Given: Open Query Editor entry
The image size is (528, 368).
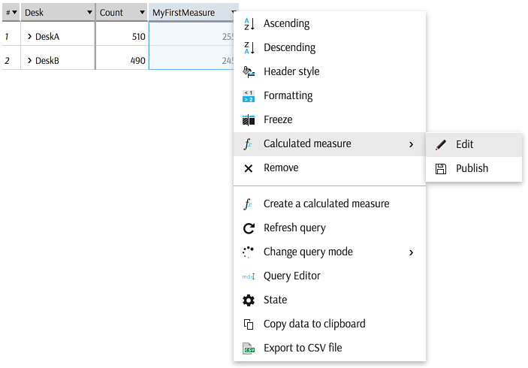Looking at the screenshot, I should click(330, 276).
